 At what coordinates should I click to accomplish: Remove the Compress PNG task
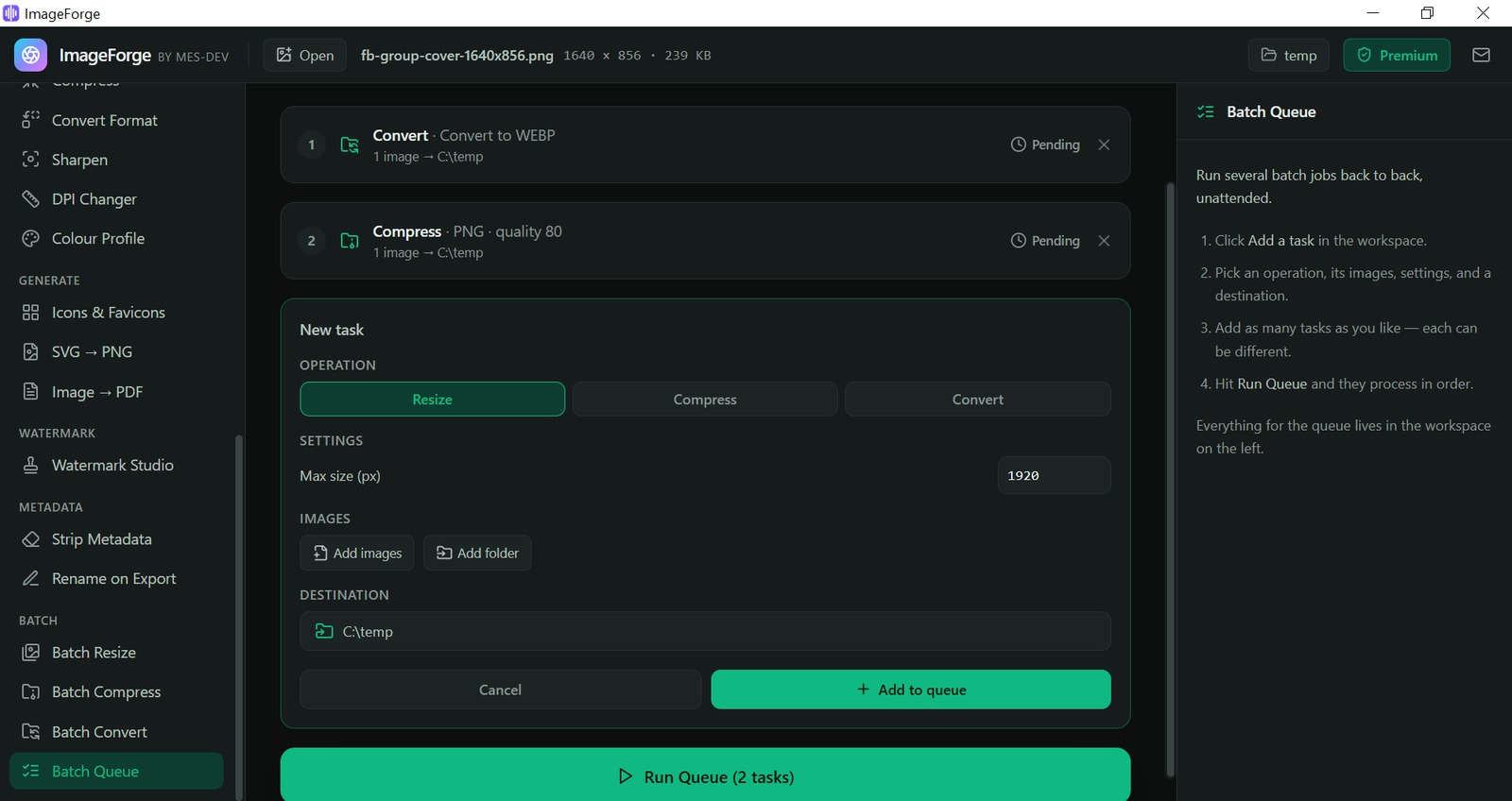pyautogui.click(x=1104, y=241)
